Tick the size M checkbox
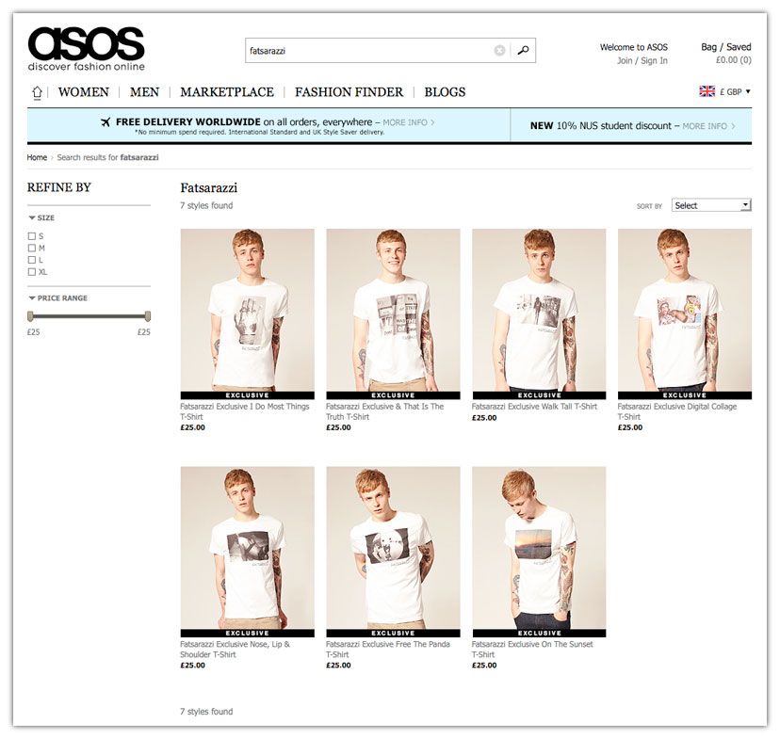The image size is (780, 739). pyautogui.click(x=32, y=248)
